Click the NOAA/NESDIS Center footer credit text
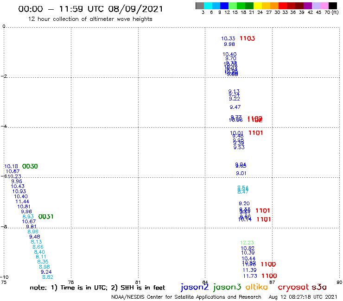This screenshot has width=343, height=301. (186, 297)
